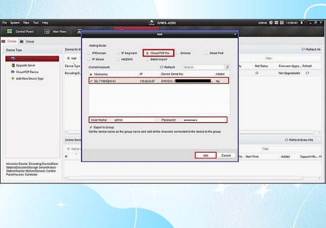
Task: Click the Device tab icon
Action: coord(3,41)
